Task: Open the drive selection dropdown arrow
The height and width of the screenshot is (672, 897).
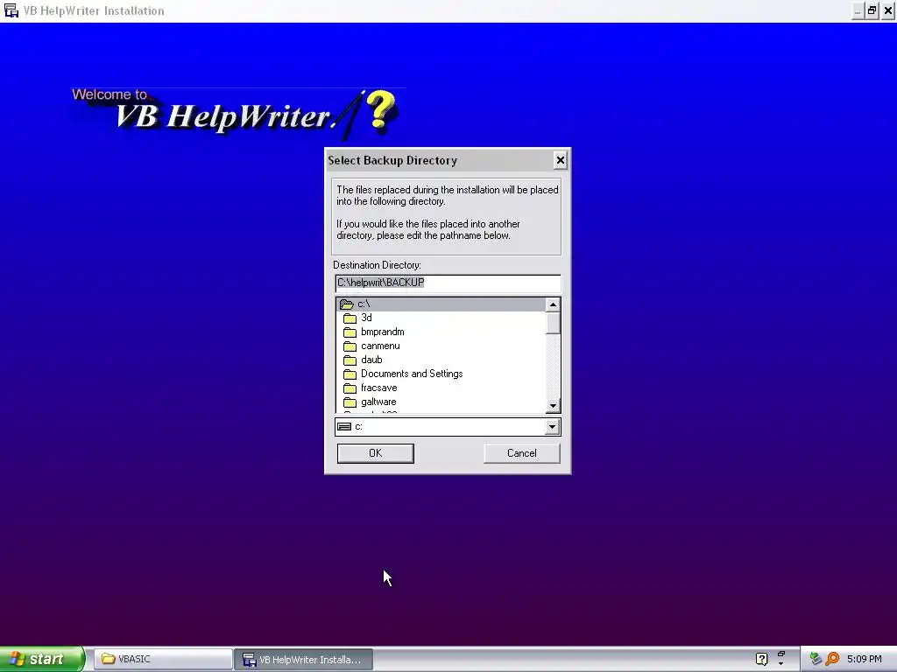Action: click(x=552, y=427)
